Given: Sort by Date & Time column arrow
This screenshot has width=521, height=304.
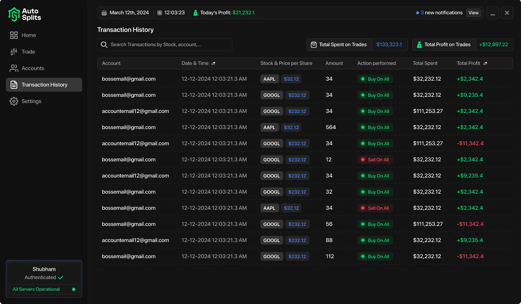Looking at the screenshot, I should click(x=213, y=63).
